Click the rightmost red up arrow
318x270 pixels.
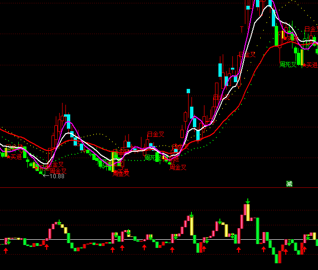[x=304, y=249]
